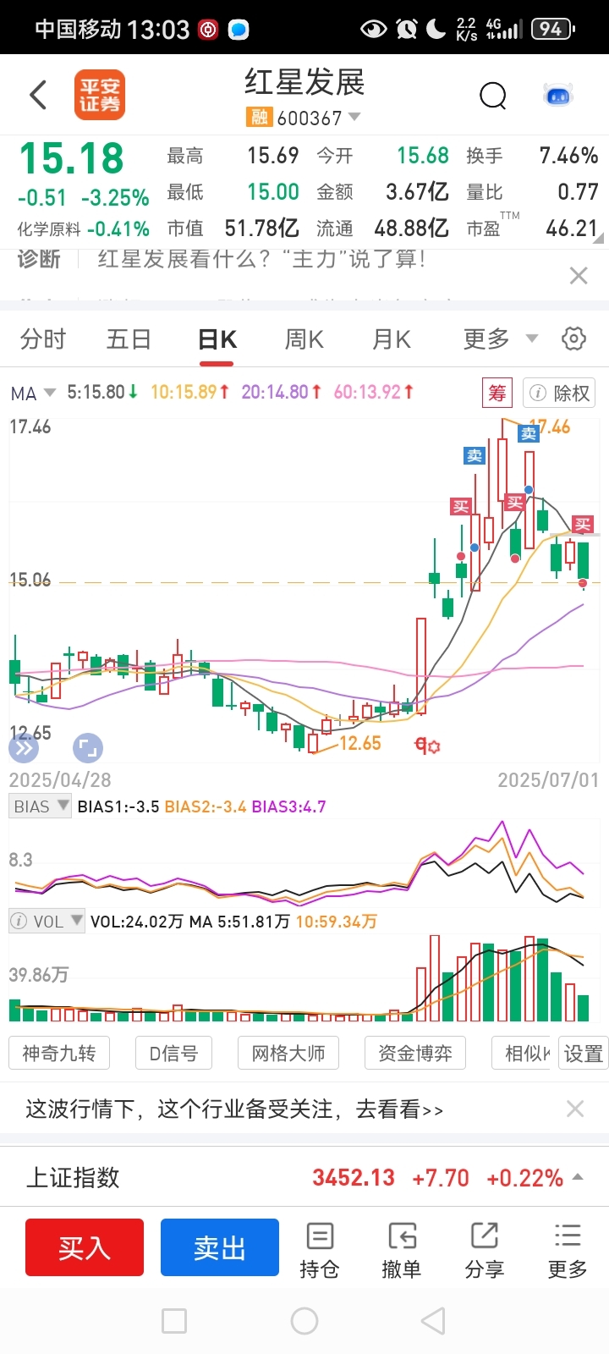Image resolution: width=609 pixels, height=1354 pixels.
Task: Tap the battery indicator in status bar
Action: pos(552,30)
